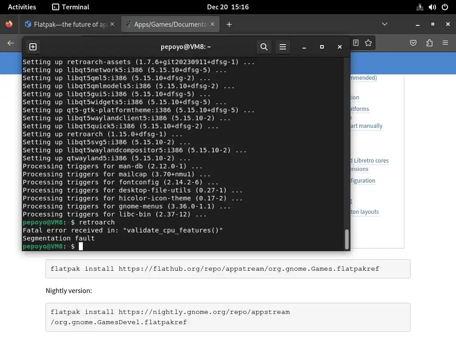
Task: Search terminal output with magnifier icon
Action: click(264, 47)
